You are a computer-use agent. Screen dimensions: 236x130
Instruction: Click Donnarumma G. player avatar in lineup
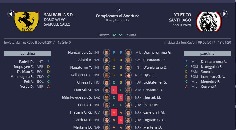128,52
